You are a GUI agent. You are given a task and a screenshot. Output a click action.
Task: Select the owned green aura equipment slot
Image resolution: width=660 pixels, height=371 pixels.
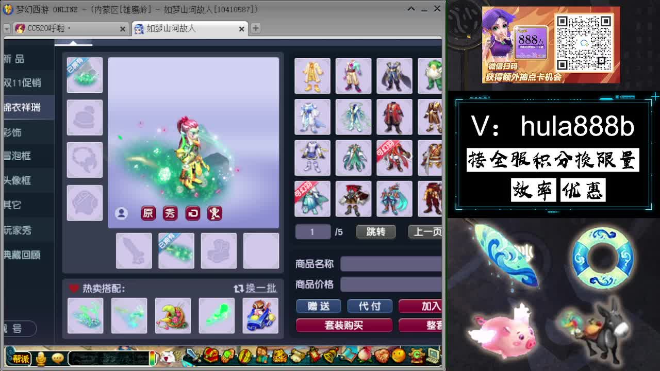(x=85, y=75)
